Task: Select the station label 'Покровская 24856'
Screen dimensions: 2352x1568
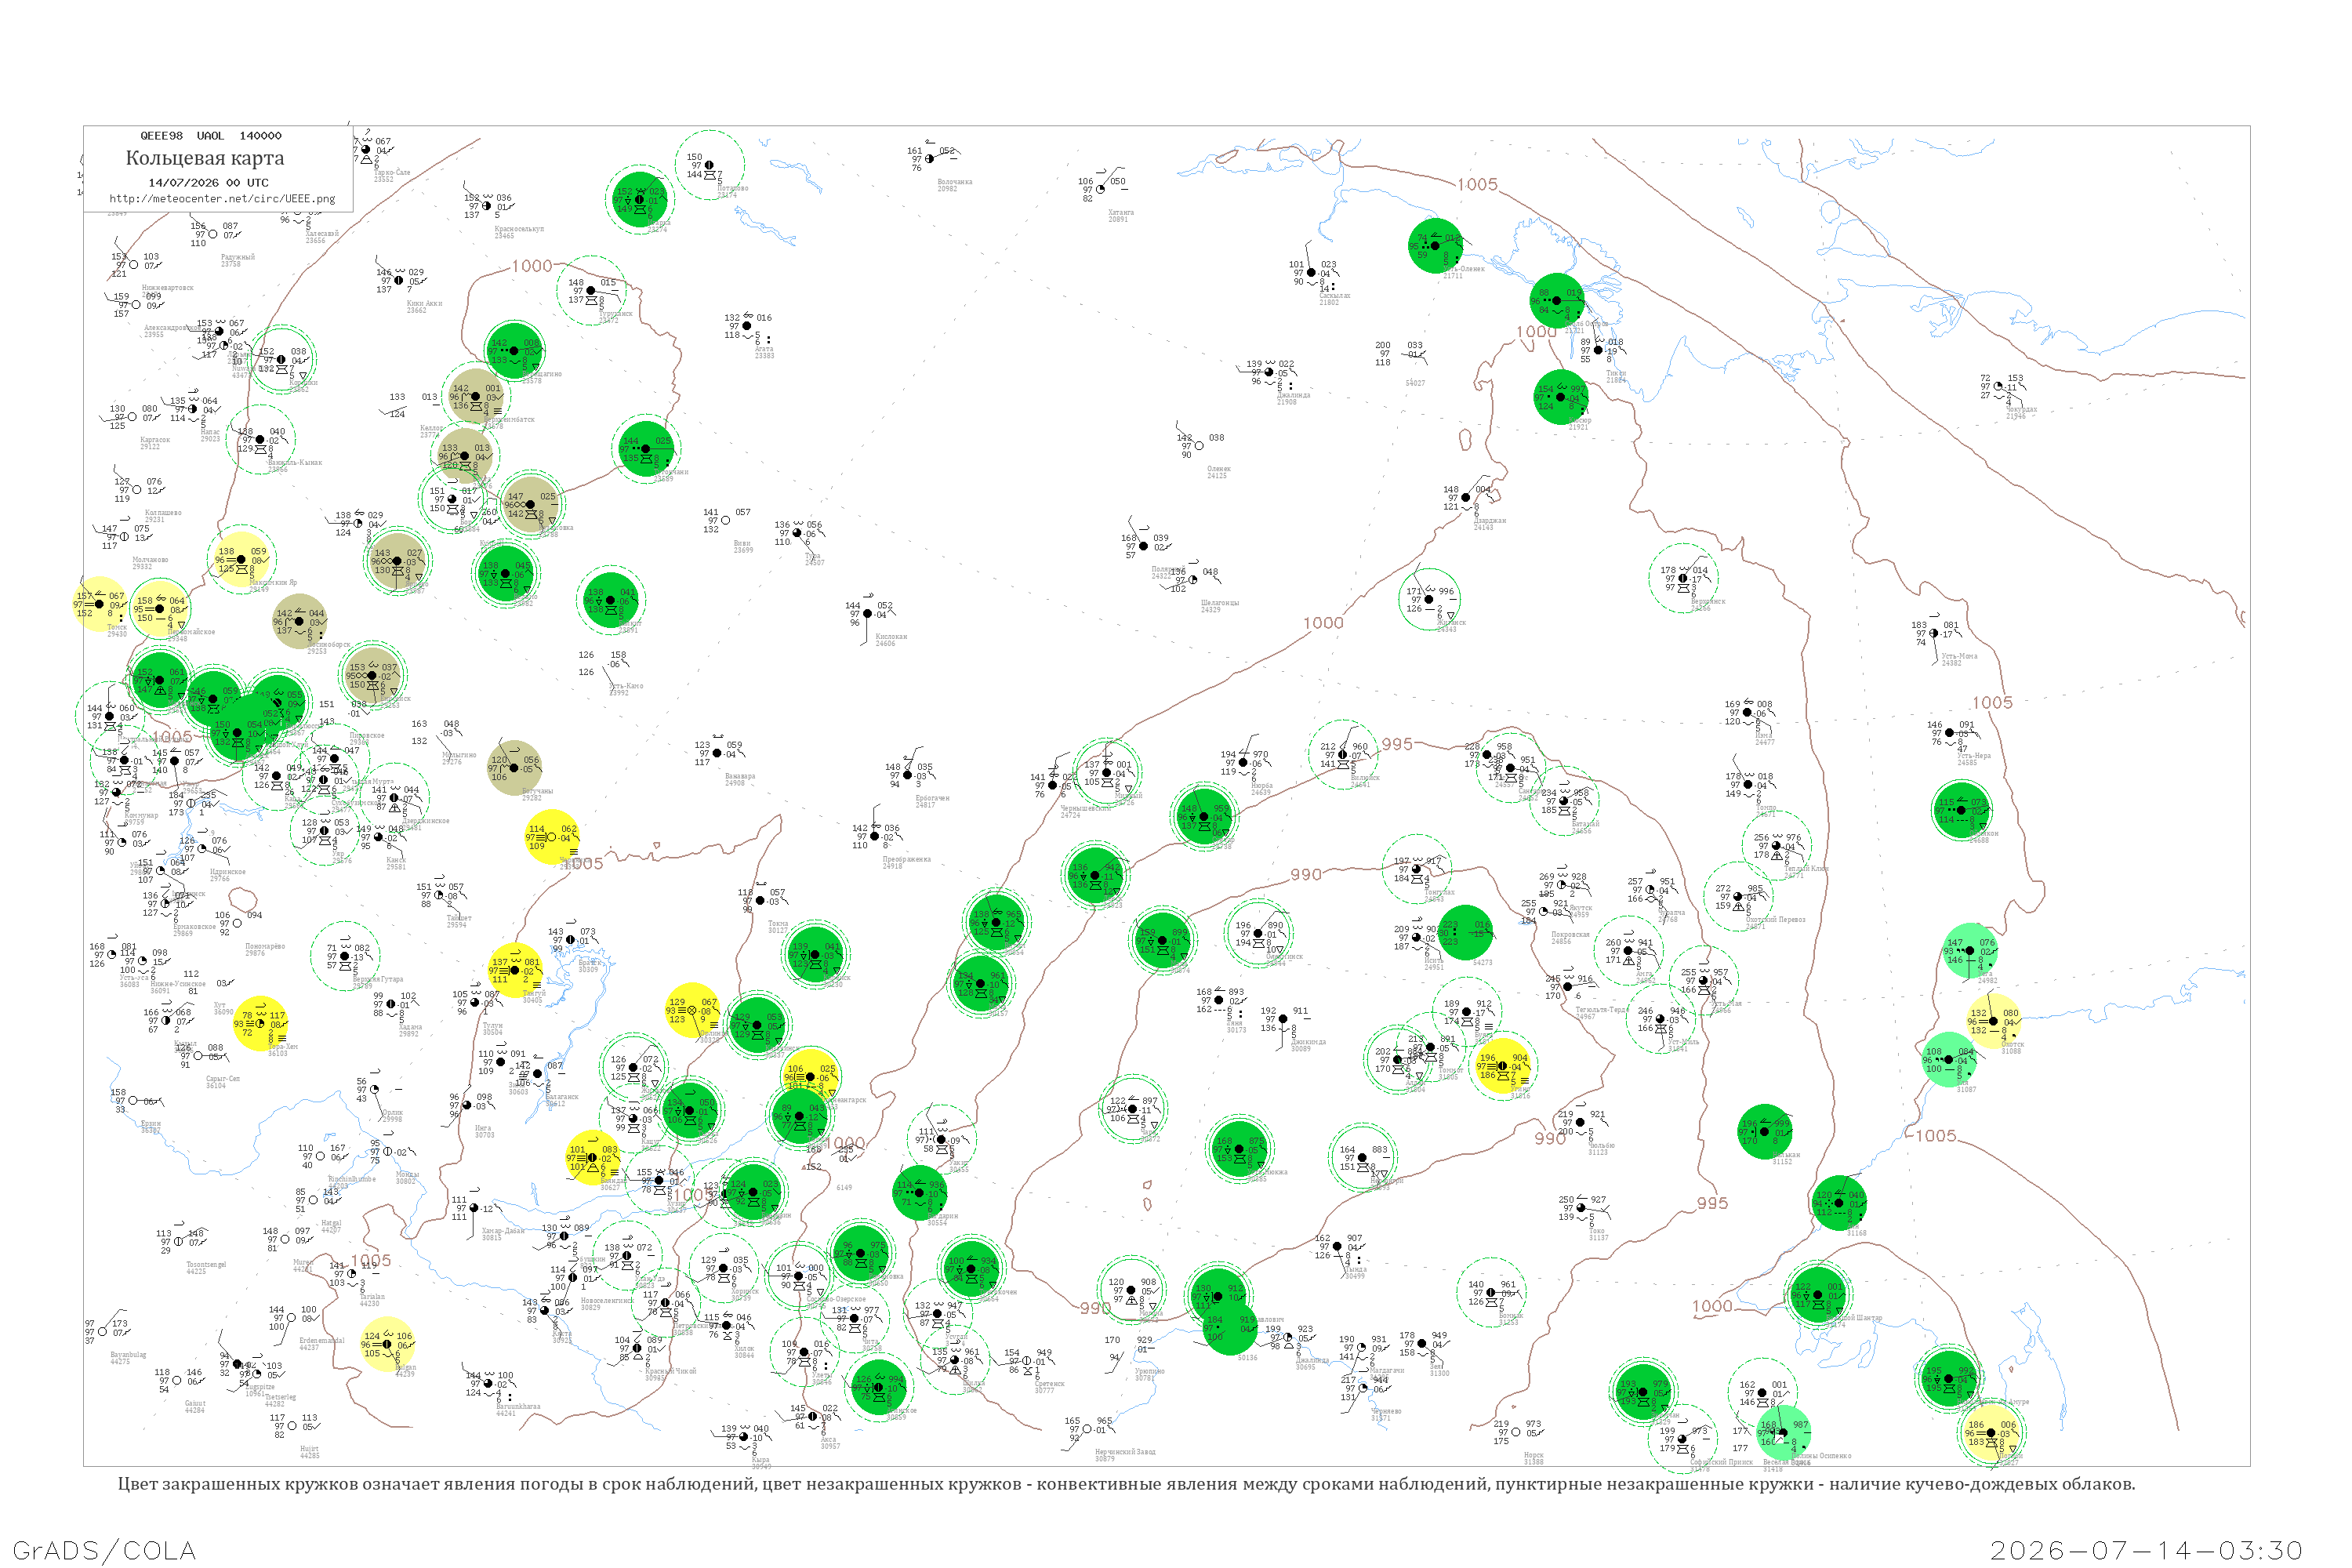Action: 1570,938
